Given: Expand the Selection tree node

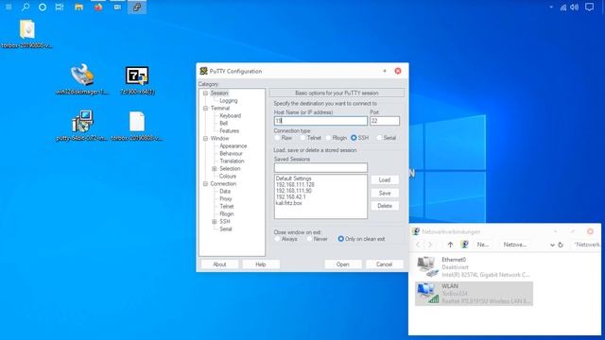Looking at the screenshot, I should point(215,168).
